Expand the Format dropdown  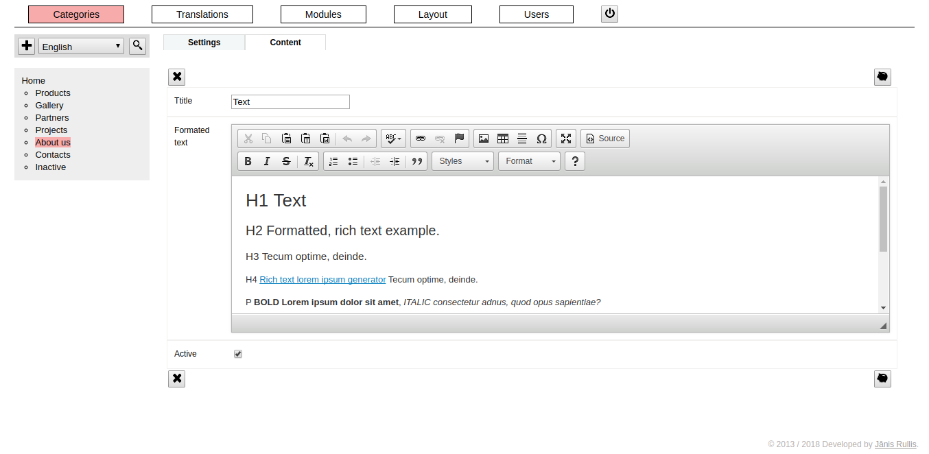tap(529, 161)
